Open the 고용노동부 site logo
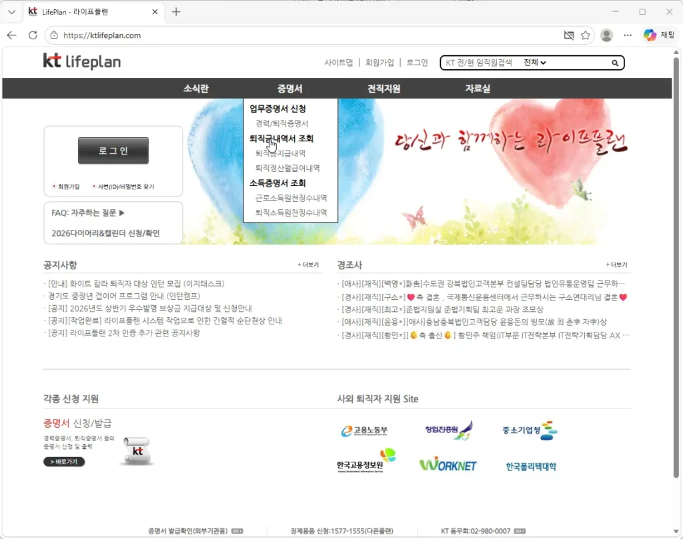This screenshot has height=539, width=683. point(364,430)
